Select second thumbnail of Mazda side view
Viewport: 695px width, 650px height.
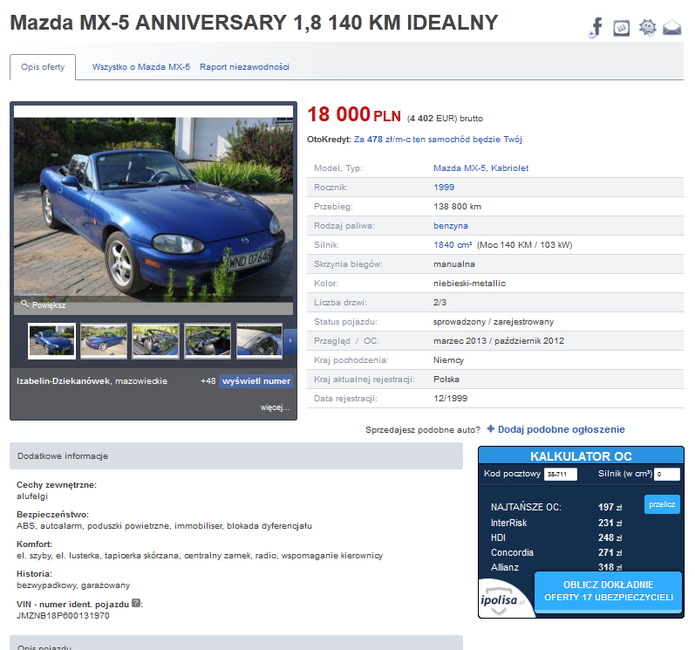click(x=104, y=340)
